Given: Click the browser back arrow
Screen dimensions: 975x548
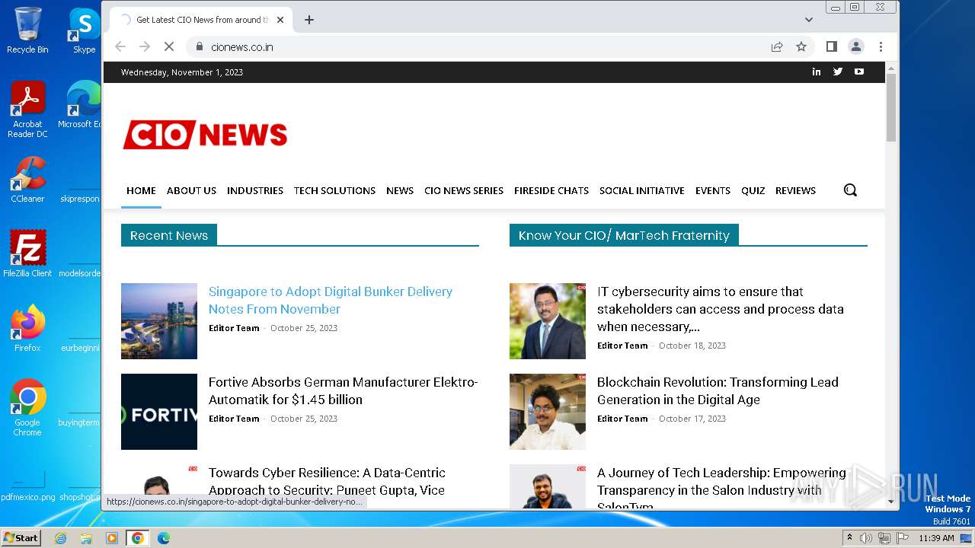Looking at the screenshot, I should [x=120, y=46].
